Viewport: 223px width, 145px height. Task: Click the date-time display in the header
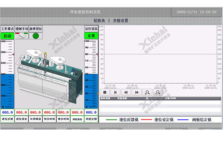(x=196, y=12)
